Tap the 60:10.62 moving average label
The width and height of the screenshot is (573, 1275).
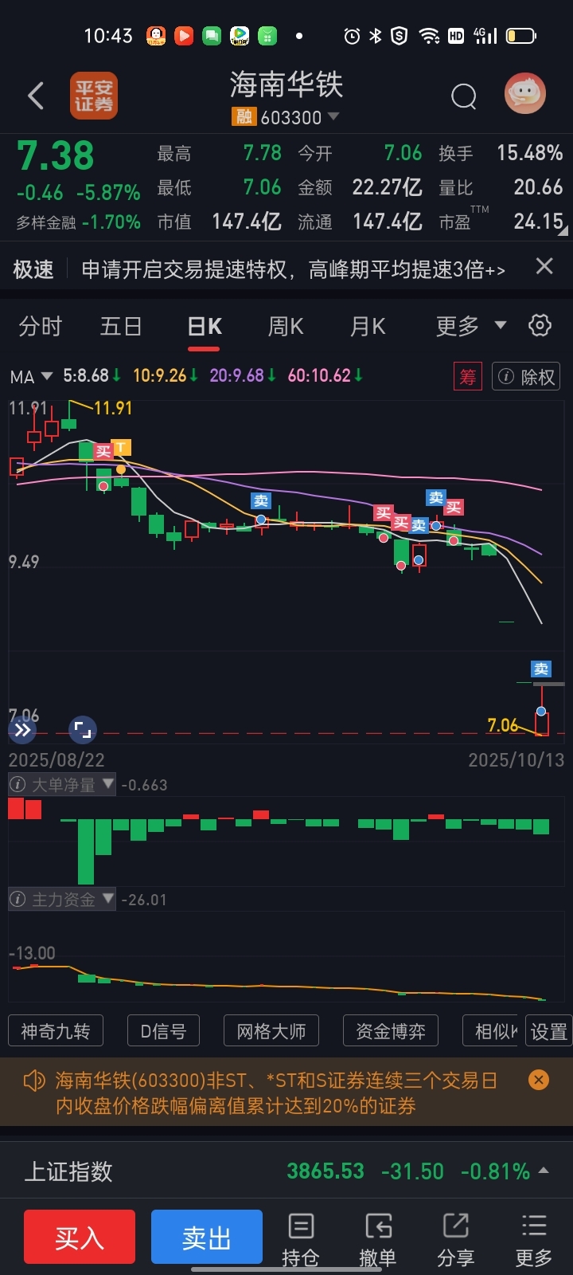click(x=325, y=375)
